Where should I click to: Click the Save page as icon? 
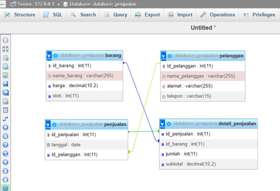5,93
